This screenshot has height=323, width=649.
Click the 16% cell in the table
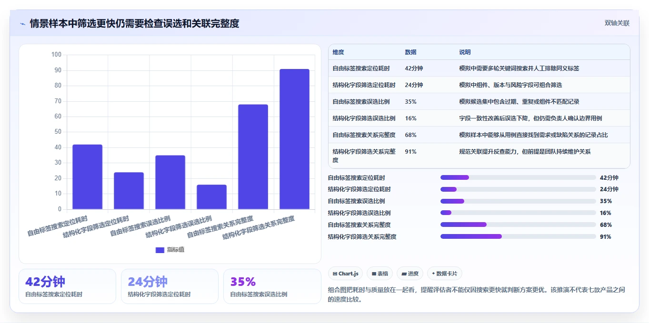(x=410, y=118)
